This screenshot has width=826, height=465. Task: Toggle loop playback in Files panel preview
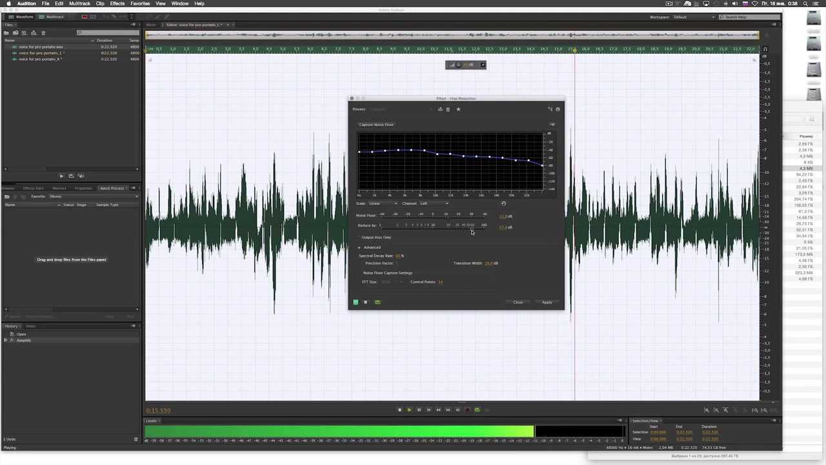71,176
